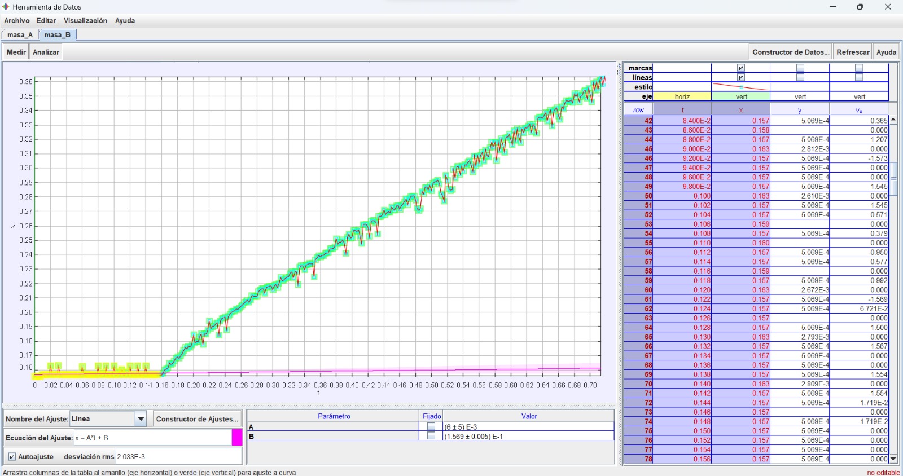Switch to the masa_A tab
This screenshot has height=476, width=903.
point(20,35)
